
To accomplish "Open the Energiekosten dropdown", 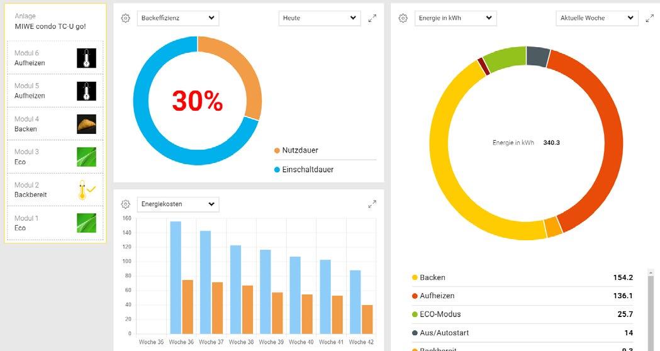I will (x=178, y=204).
